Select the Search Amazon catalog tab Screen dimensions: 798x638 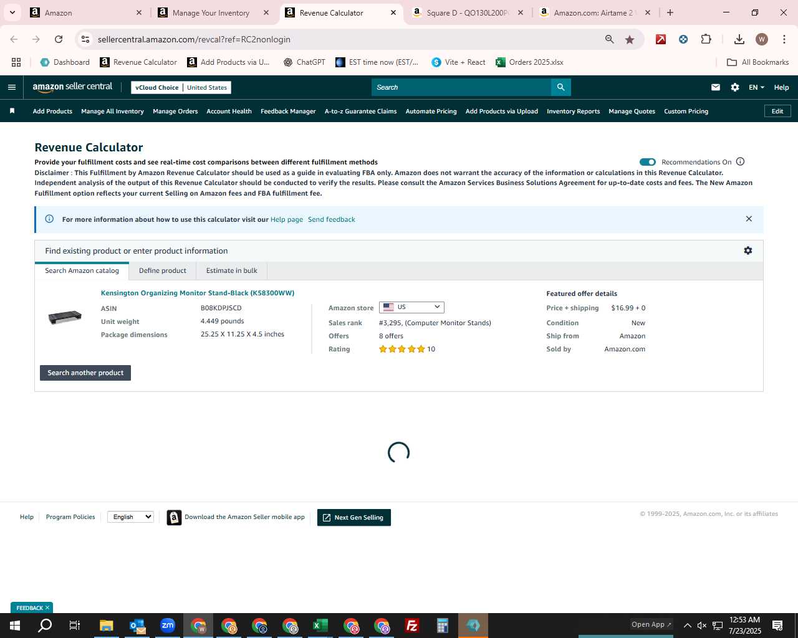(82, 270)
